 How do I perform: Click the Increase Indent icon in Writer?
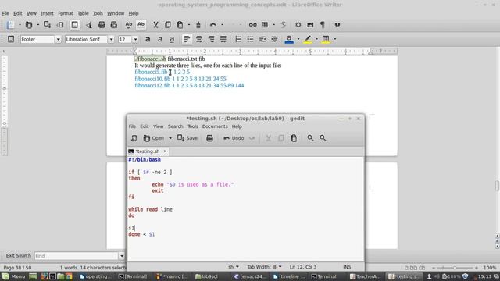click(274, 39)
